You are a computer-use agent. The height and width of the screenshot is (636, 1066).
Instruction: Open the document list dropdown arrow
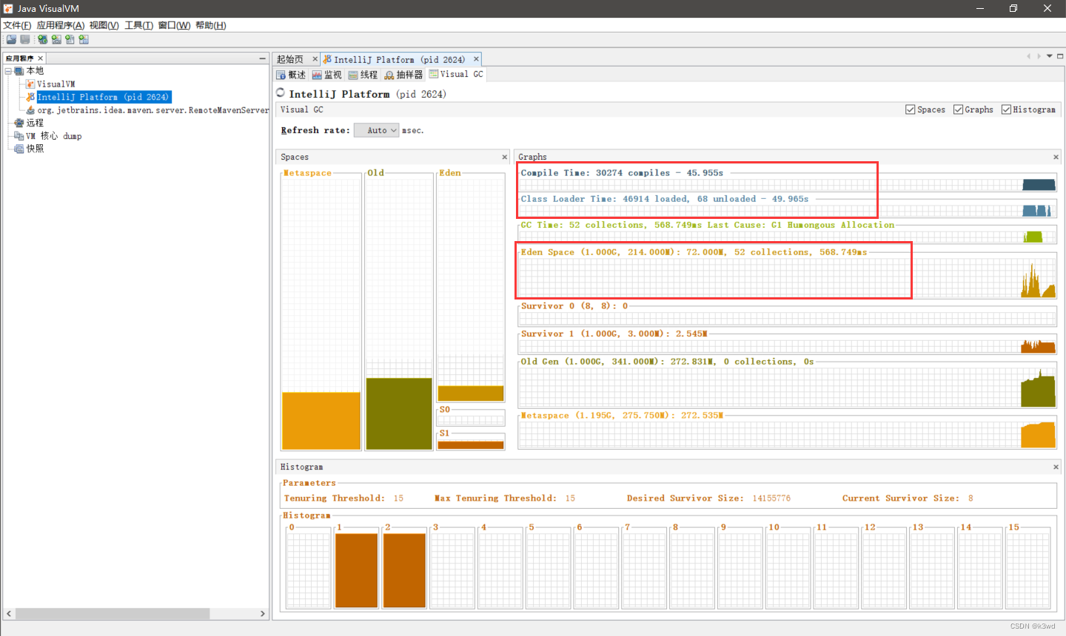pyautogui.click(x=1049, y=56)
